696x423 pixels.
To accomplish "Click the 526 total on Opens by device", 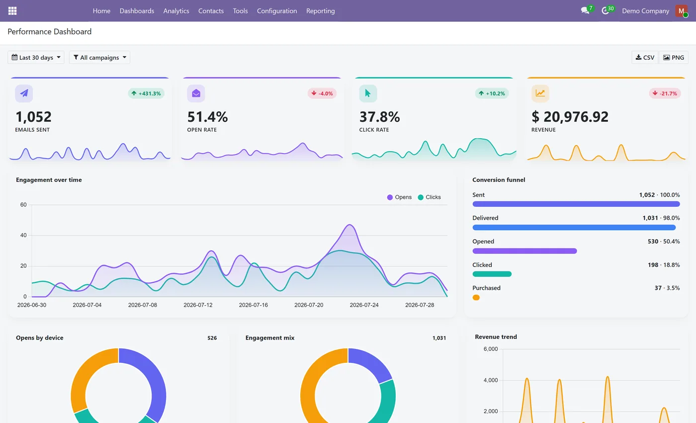I will pos(212,338).
